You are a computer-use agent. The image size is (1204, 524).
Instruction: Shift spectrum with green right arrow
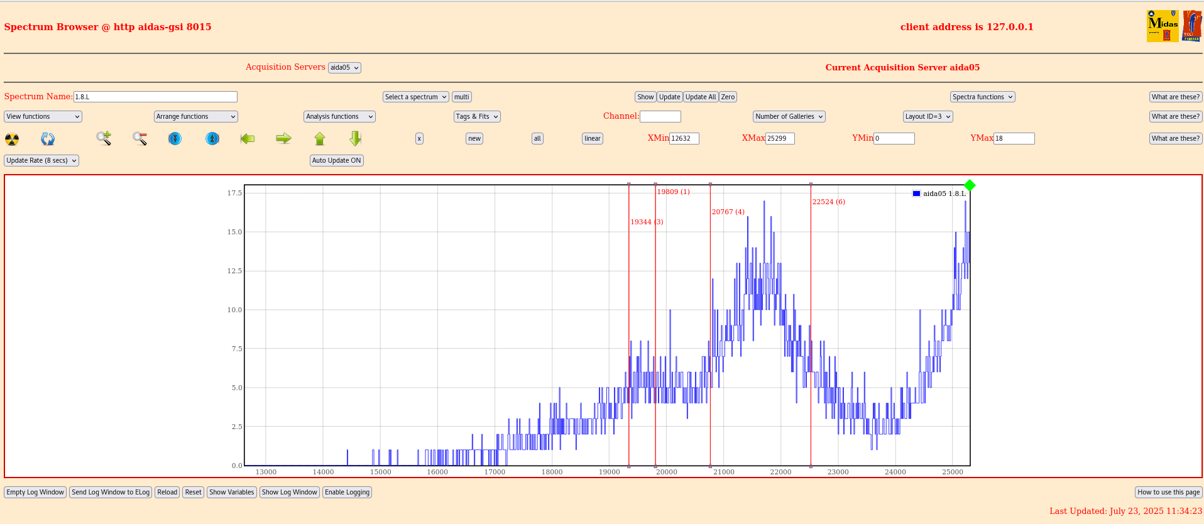284,138
